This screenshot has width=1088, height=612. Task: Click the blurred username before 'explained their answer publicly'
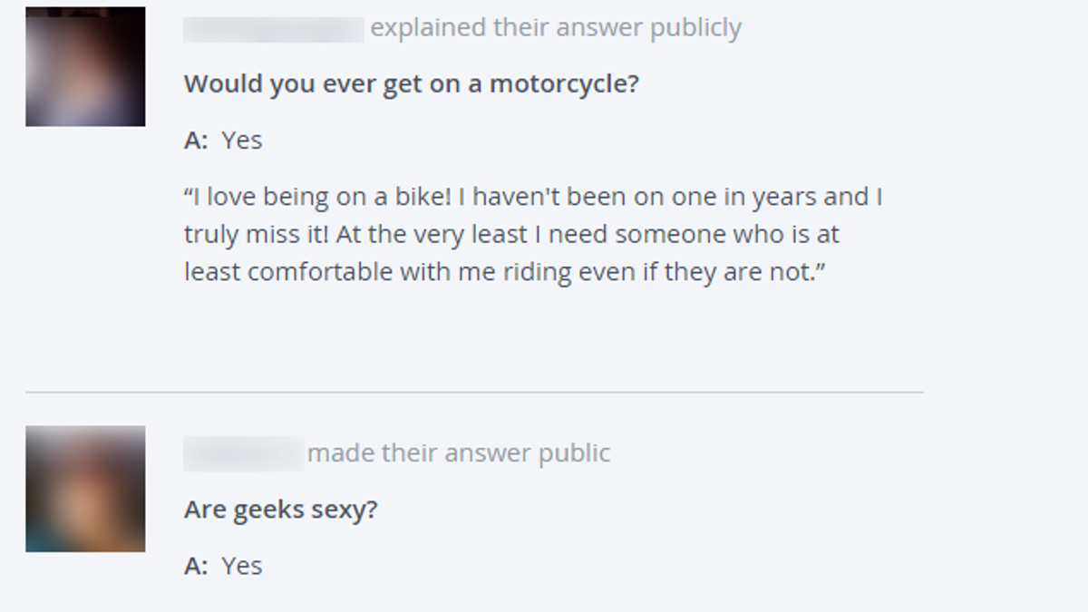tap(274, 28)
